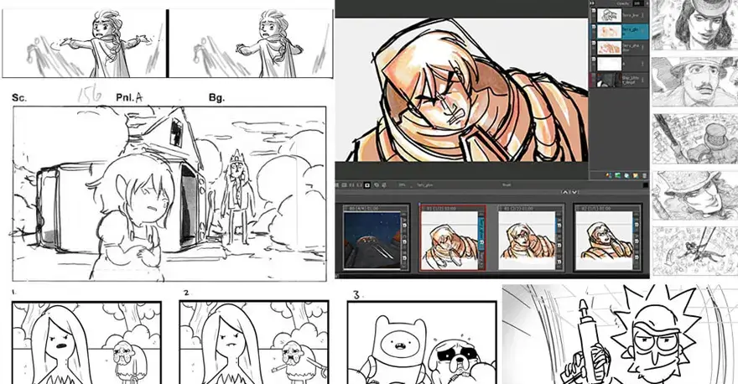This screenshot has width=738, height=384.
Task: Click the down chevron above the thumbnails strip
Action: coord(574,192)
